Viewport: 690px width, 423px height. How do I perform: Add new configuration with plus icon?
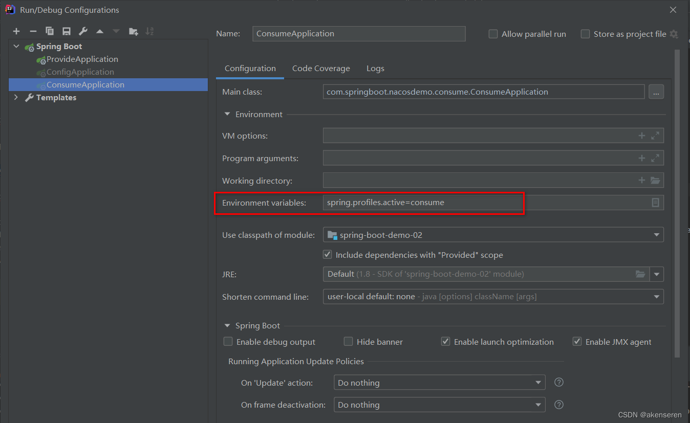click(x=16, y=32)
